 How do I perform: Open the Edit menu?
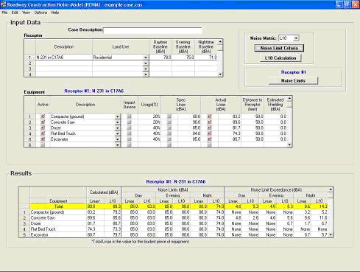click(x=15, y=13)
